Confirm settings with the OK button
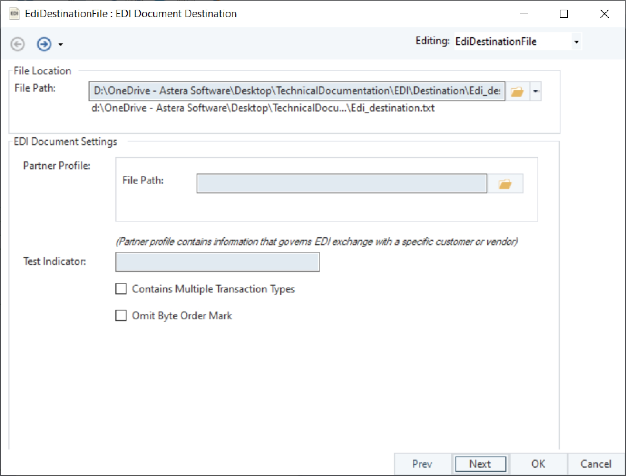The image size is (626, 476). pos(538,464)
